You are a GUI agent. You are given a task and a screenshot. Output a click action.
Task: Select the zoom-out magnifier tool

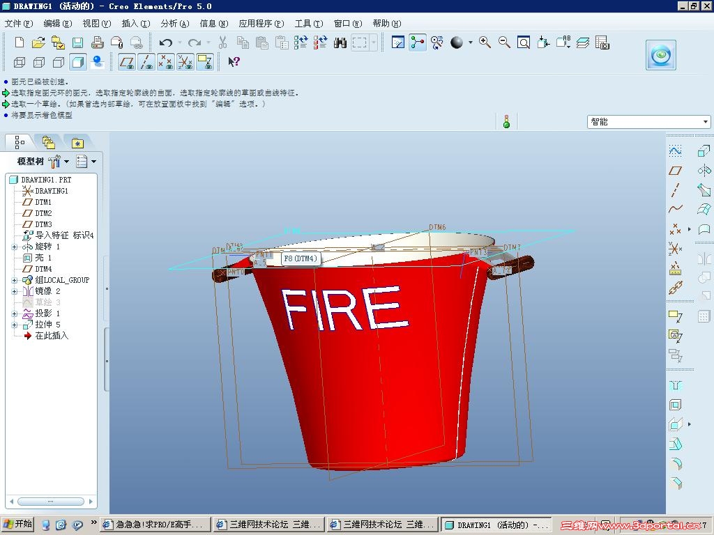[x=503, y=42]
